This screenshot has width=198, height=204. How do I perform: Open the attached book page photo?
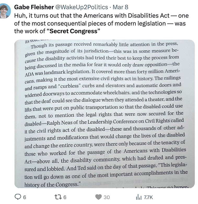click(104, 114)
